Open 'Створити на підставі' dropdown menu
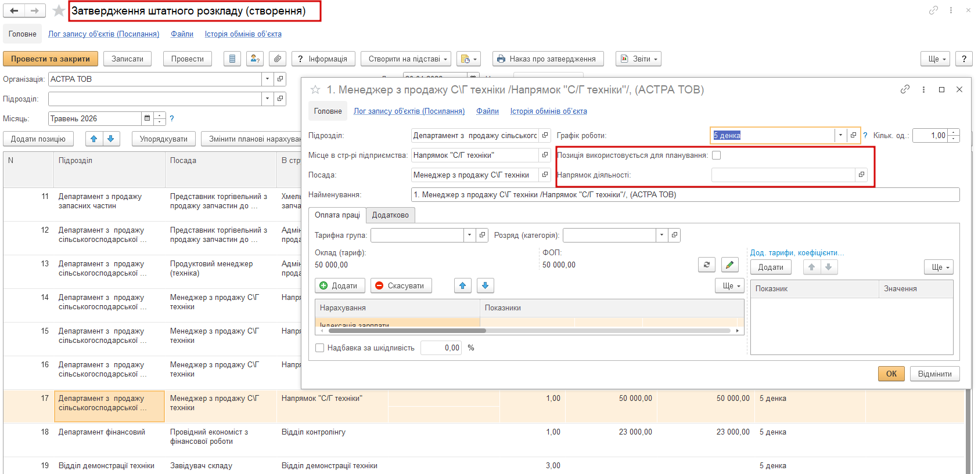This screenshot has height=474, width=978. [x=406, y=59]
